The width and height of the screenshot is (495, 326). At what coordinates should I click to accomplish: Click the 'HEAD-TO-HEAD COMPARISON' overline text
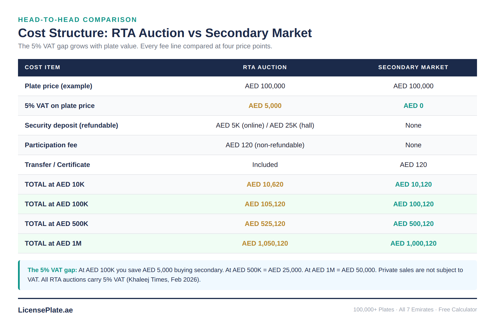coord(77,20)
